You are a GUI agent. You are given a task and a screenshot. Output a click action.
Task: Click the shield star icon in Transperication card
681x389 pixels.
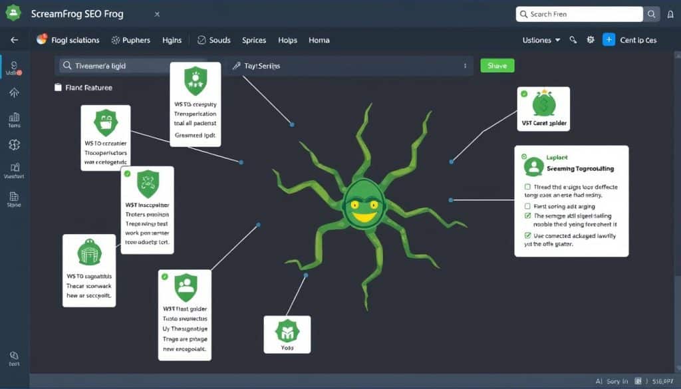pyautogui.click(x=196, y=80)
